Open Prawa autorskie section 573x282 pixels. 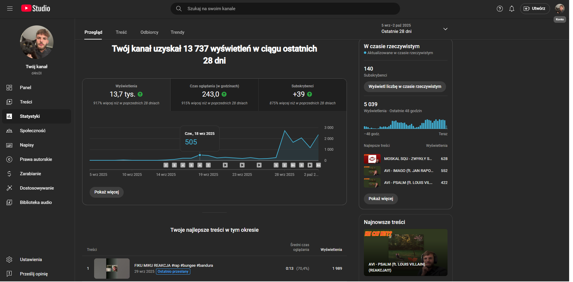(x=36, y=159)
